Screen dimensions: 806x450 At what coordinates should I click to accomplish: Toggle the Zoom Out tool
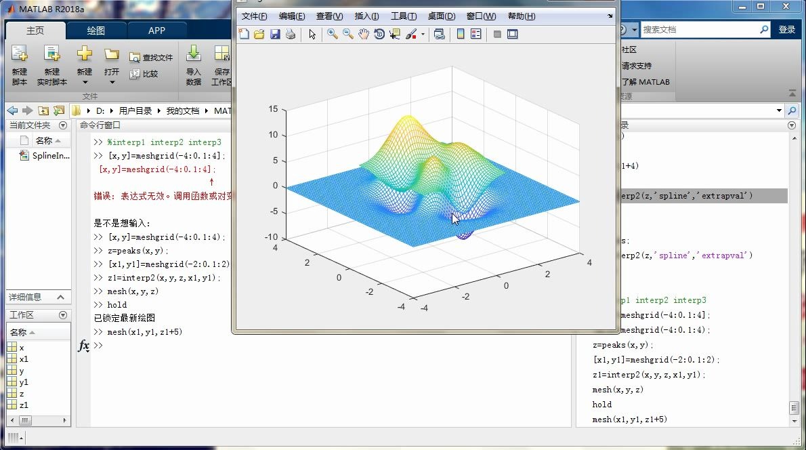[347, 34]
